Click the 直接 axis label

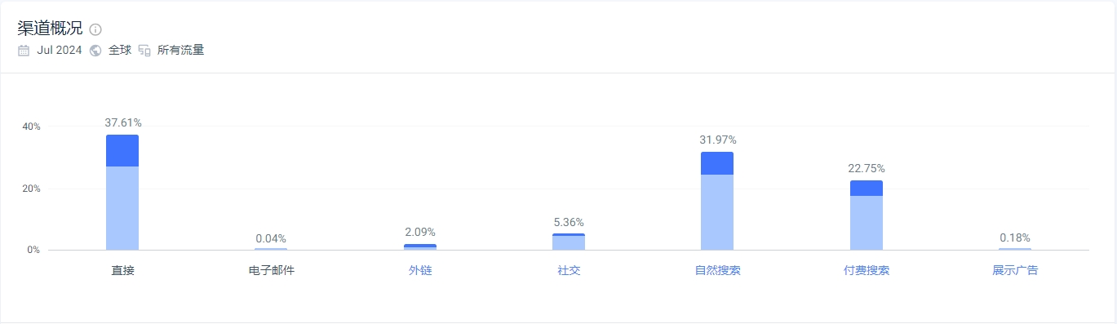click(x=122, y=270)
